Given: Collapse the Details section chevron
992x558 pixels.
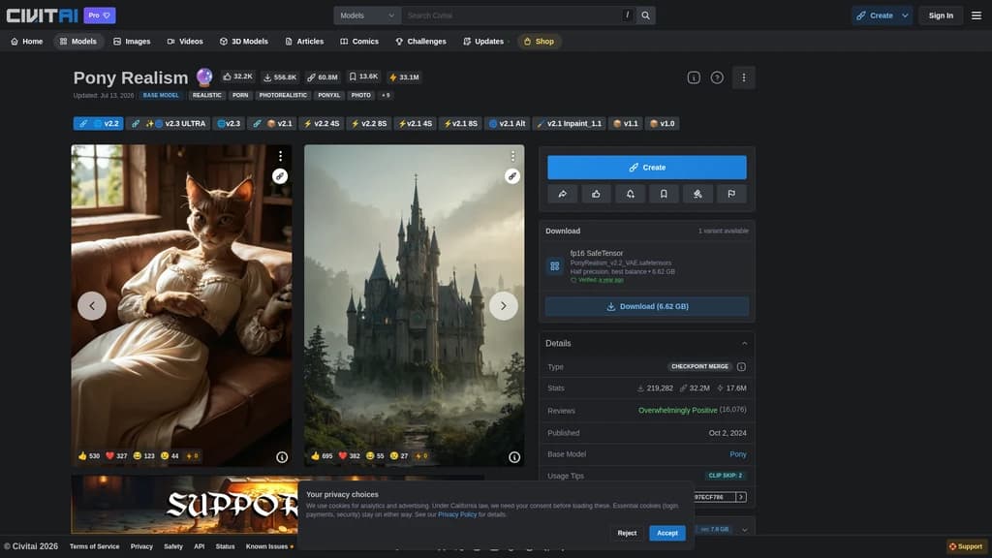Looking at the screenshot, I should 745,344.
